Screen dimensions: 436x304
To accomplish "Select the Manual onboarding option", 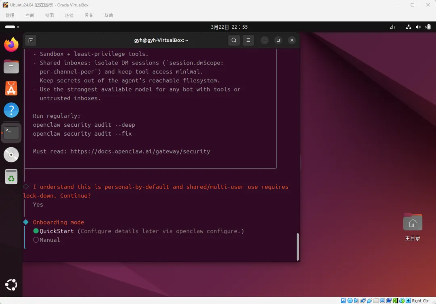I will pyautogui.click(x=46, y=240).
